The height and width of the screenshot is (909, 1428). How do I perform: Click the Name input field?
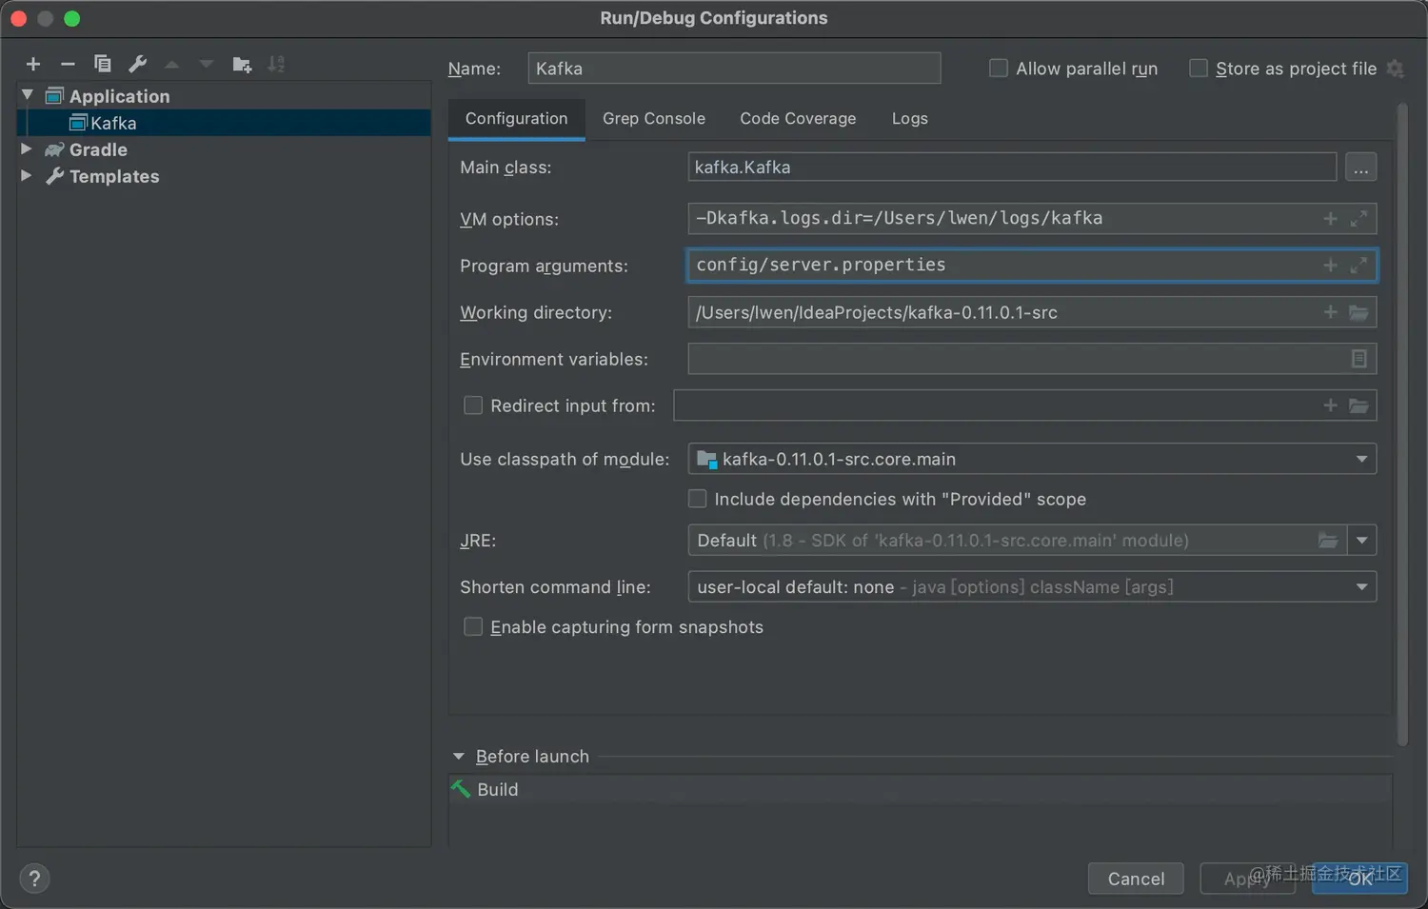pos(734,69)
